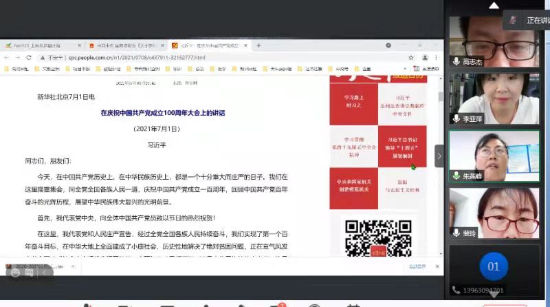The width and height of the screenshot is (550, 307).
Task: Click the phone icon beside 13963094701
Action: (456, 290)
